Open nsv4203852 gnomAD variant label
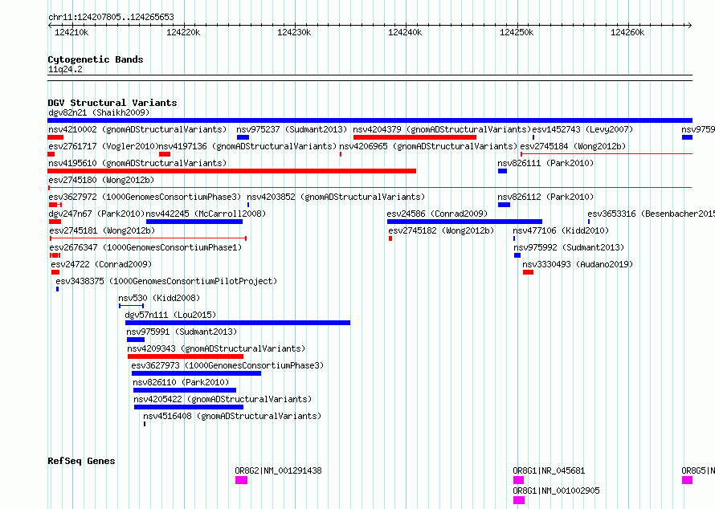The image size is (715, 509). coord(336,197)
